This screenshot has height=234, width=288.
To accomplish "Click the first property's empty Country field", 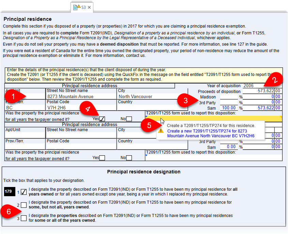I will [x=152, y=108].
